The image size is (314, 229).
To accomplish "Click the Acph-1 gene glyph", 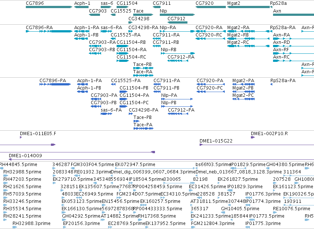I will [81, 7].
